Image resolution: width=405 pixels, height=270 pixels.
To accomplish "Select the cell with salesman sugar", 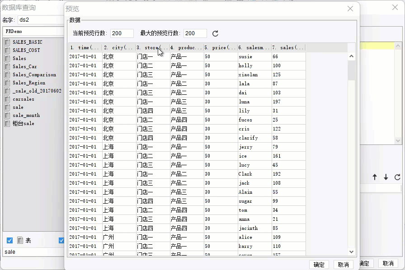I will point(254,201).
